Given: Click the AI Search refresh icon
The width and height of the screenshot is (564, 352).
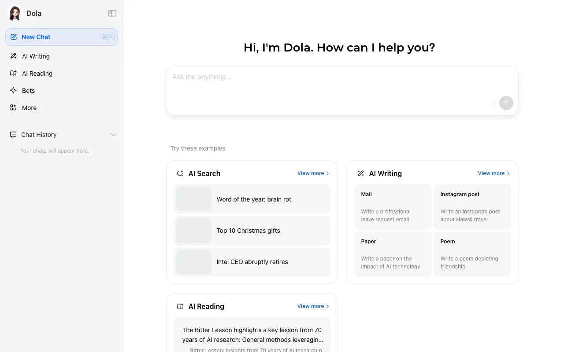Looking at the screenshot, I should pos(180,173).
